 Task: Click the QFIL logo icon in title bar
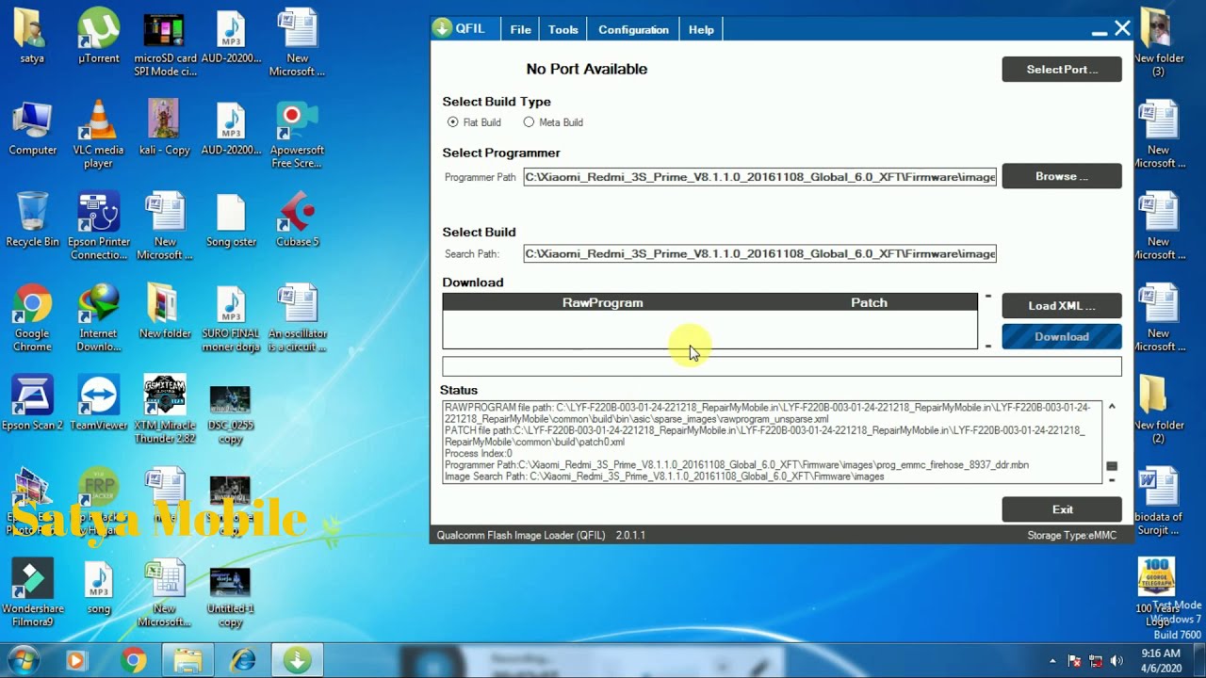(442, 28)
